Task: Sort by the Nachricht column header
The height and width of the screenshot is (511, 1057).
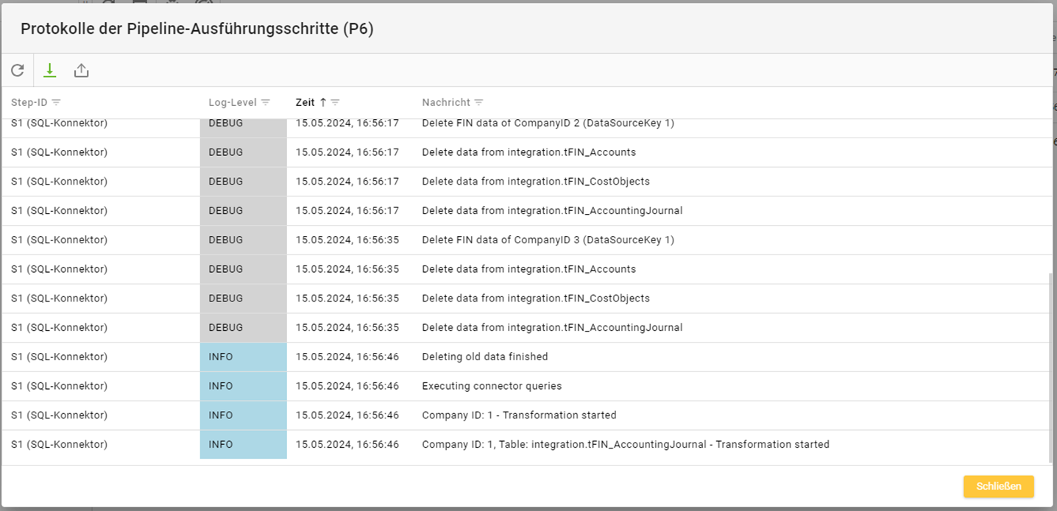Action: click(447, 102)
